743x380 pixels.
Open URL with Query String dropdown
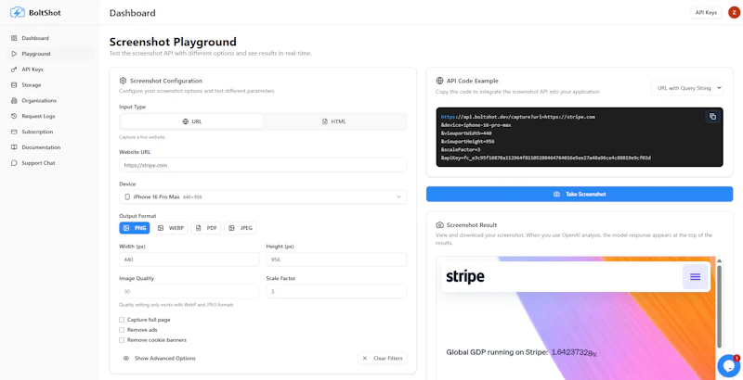tap(687, 87)
